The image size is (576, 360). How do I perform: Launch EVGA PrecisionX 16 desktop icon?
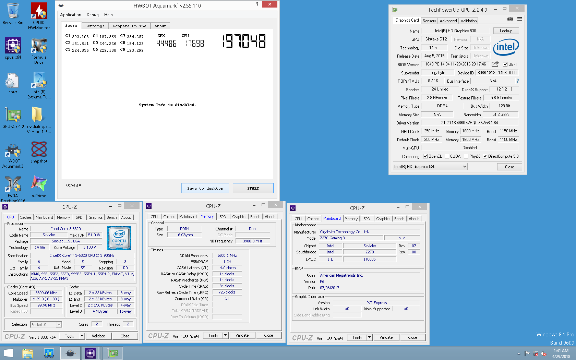(x=13, y=189)
